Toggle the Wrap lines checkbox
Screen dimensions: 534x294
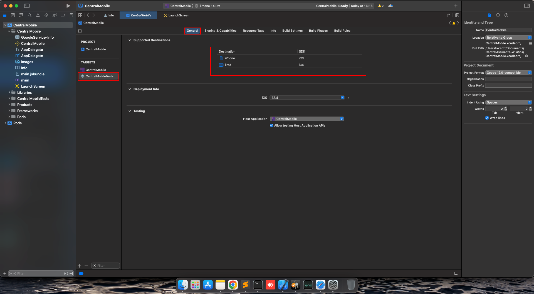pos(487,118)
